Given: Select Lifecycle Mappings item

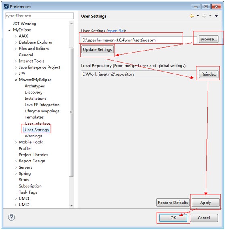Looking at the screenshot, I should tap(42, 111).
